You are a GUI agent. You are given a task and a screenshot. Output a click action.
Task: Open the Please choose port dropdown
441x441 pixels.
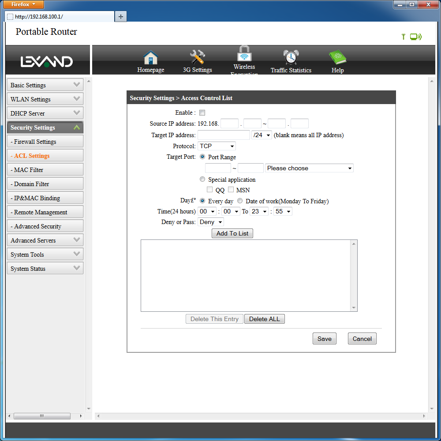(x=309, y=168)
